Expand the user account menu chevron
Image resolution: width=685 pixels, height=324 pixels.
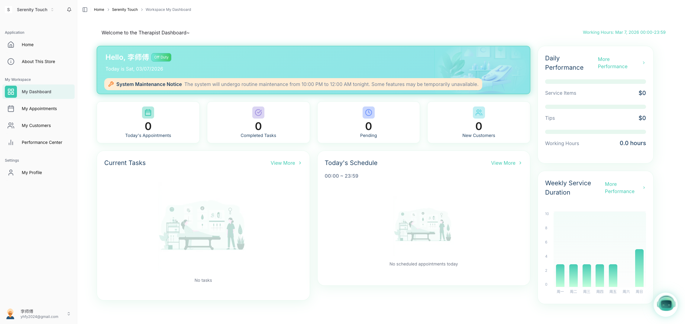point(69,314)
